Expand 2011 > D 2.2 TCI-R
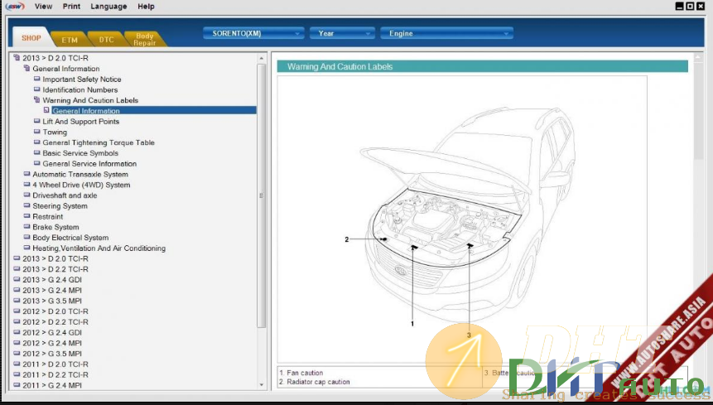Viewport: 713px width, 405px height. (x=55, y=374)
